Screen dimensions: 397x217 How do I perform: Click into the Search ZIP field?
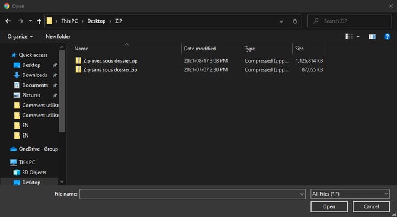click(x=350, y=21)
